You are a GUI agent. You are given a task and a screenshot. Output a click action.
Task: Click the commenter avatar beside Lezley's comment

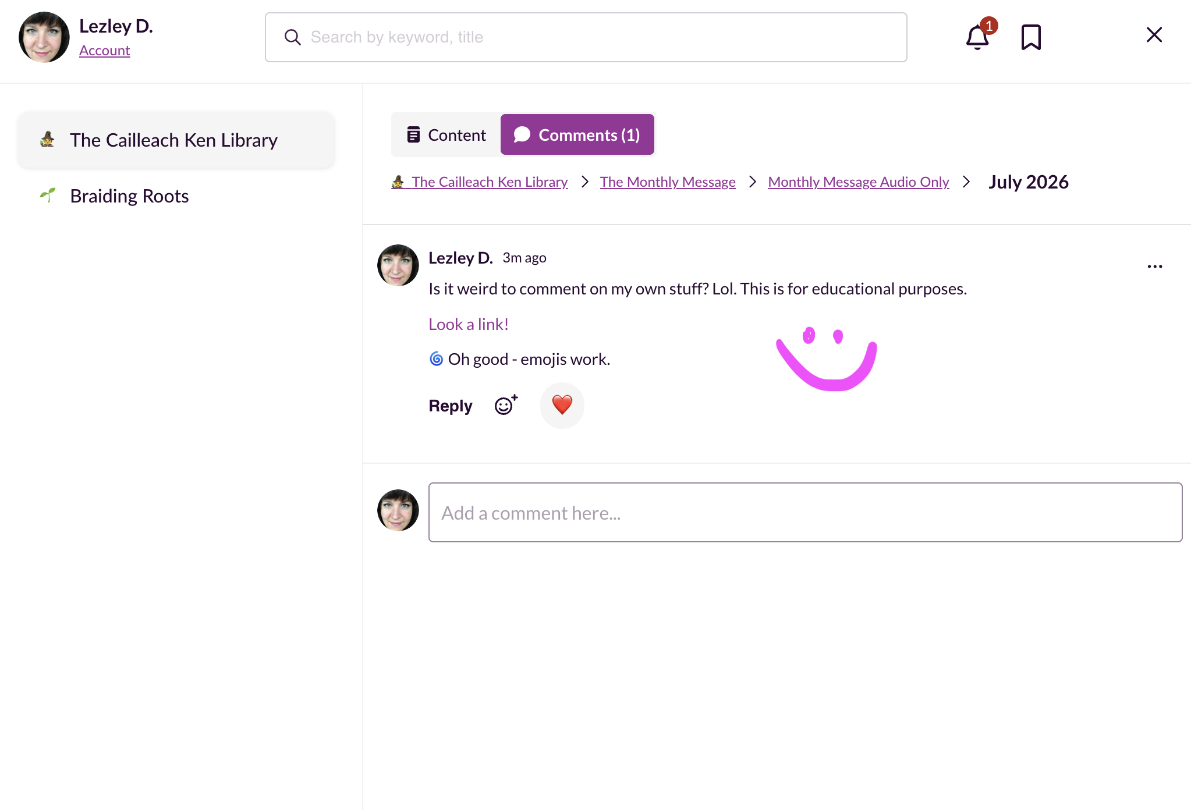pos(398,265)
